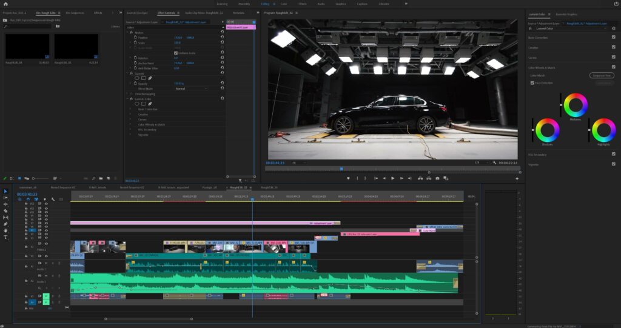Select the Hand tool

(x=5, y=230)
